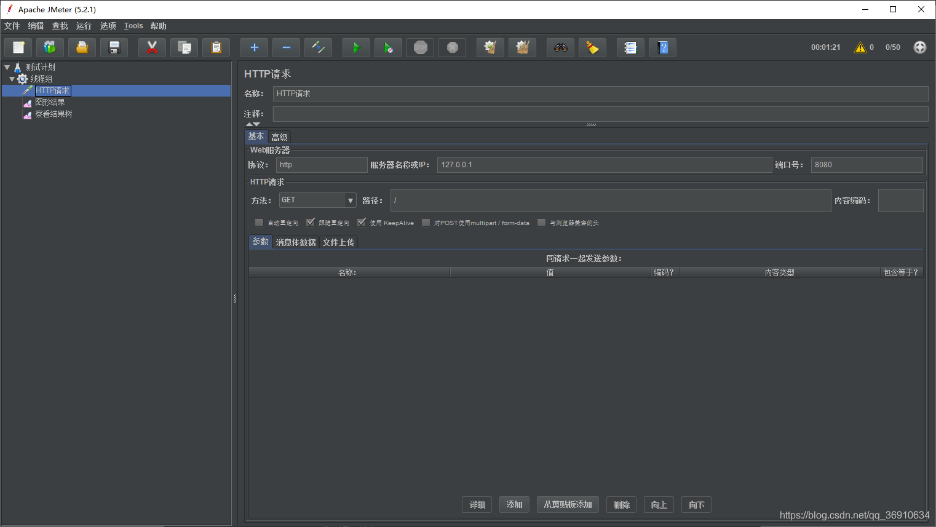The image size is (936, 527).
Task: Click the remote engines globe icon
Action: pyautogui.click(x=920, y=47)
